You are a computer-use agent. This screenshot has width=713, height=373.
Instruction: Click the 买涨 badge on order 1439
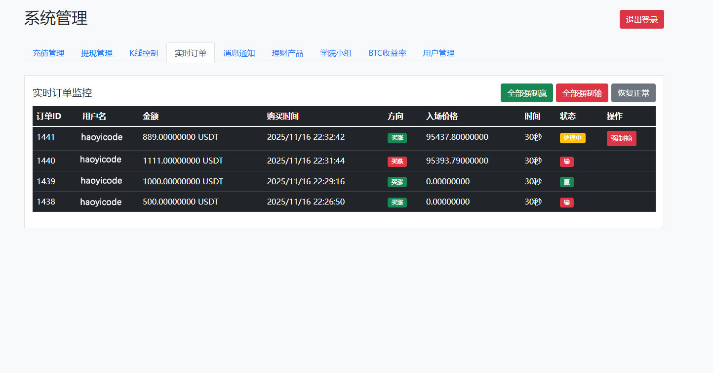397,182
